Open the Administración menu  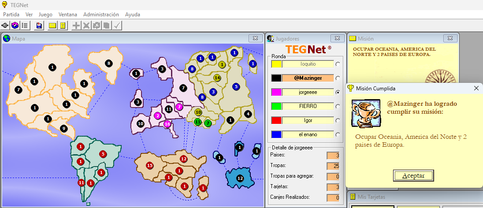pos(101,15)
